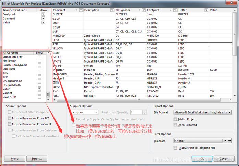
Task: Click the Zener Diode description cell
Action: click(x=99, y=36)
